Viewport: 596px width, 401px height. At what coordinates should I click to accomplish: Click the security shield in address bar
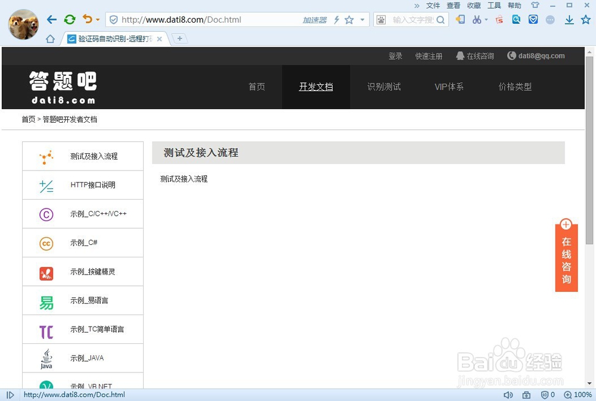pos(113,20)
